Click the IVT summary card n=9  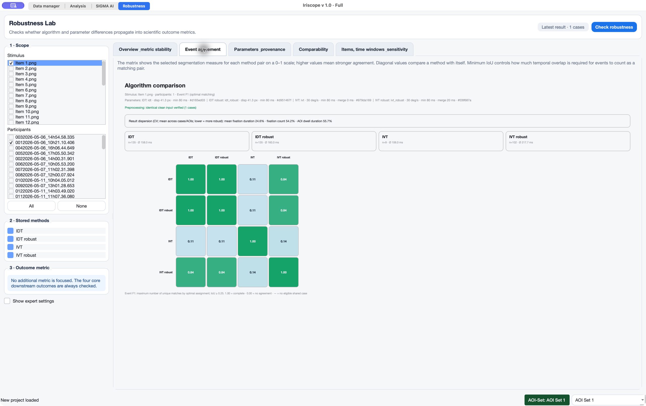pyautogui.click(x=441, y=141)
